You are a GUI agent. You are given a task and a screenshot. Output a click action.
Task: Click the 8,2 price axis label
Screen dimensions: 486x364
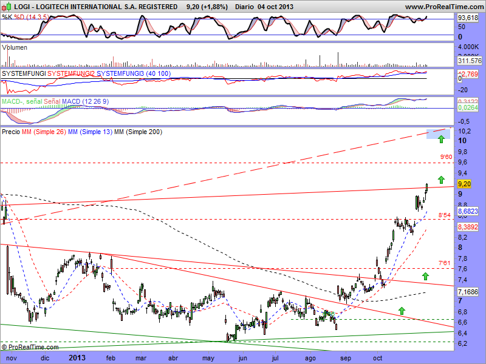pyautogui.click(x=463, y=237)
